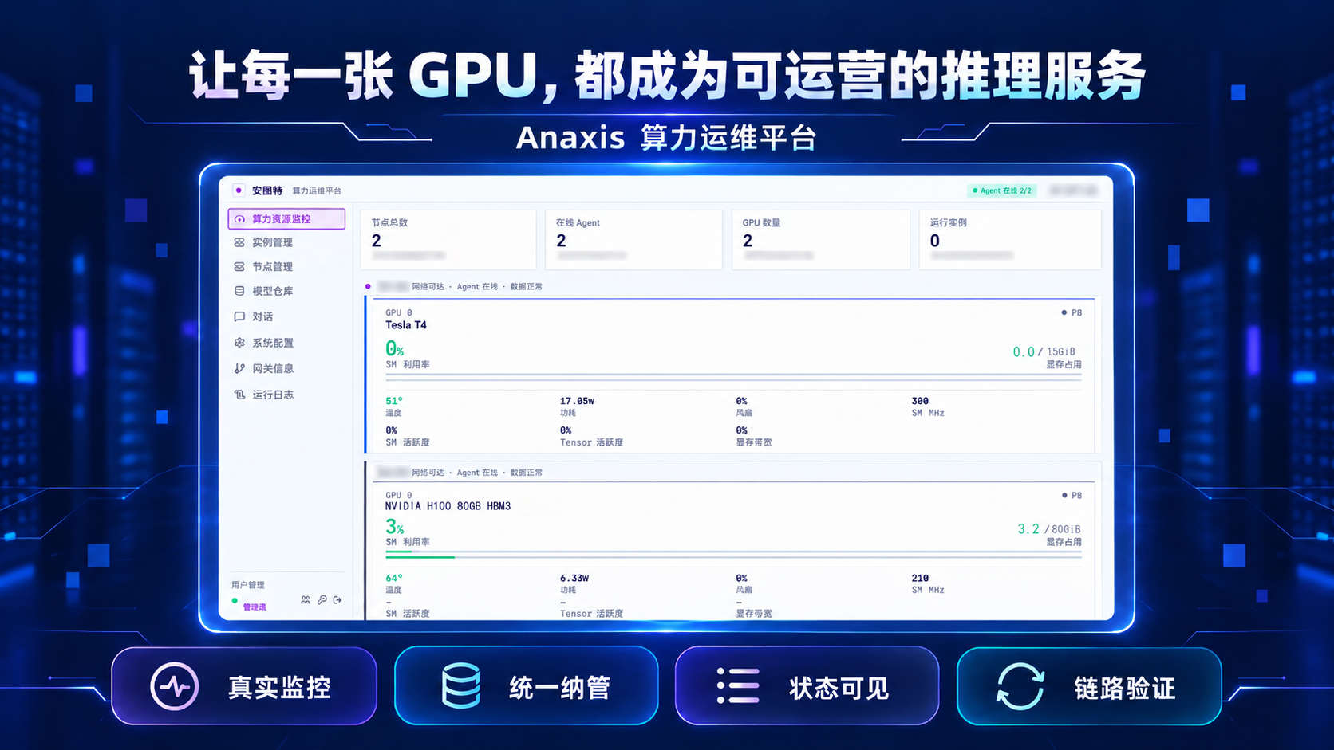Click the P8 state on H100 card

click(1072, 495)
